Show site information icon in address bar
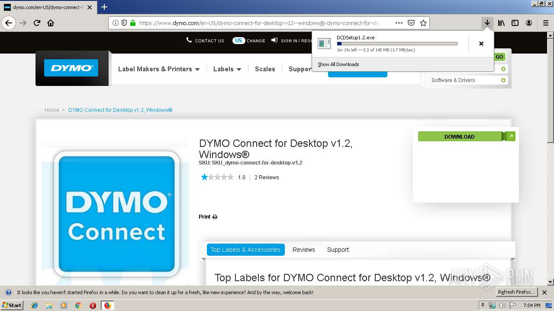554x311 pixels. coord(116,23)
